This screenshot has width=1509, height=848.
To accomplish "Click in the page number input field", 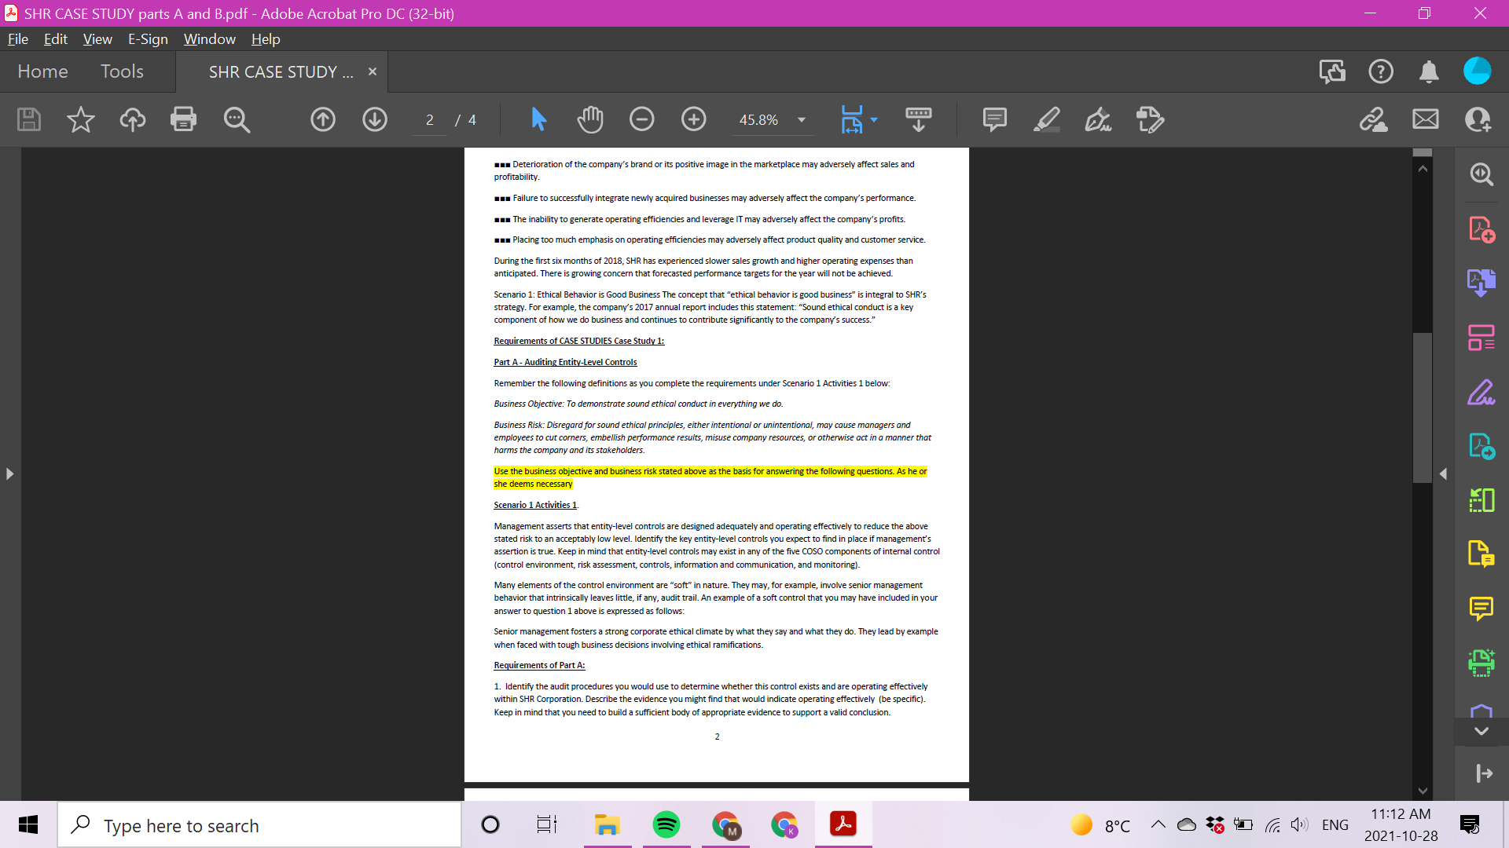I will click(429, 119).
